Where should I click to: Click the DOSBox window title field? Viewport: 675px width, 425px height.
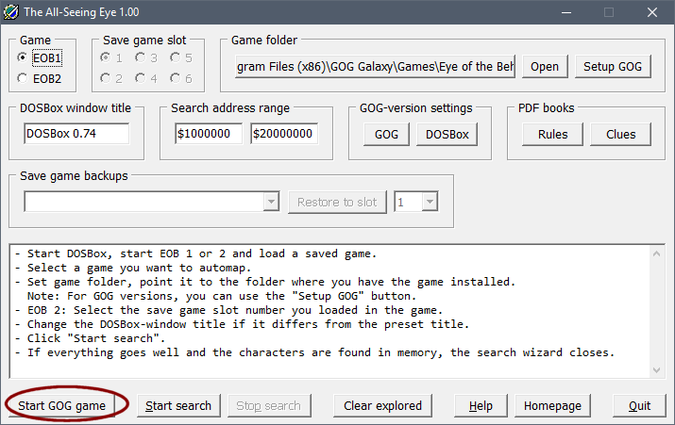click(76, 134)
